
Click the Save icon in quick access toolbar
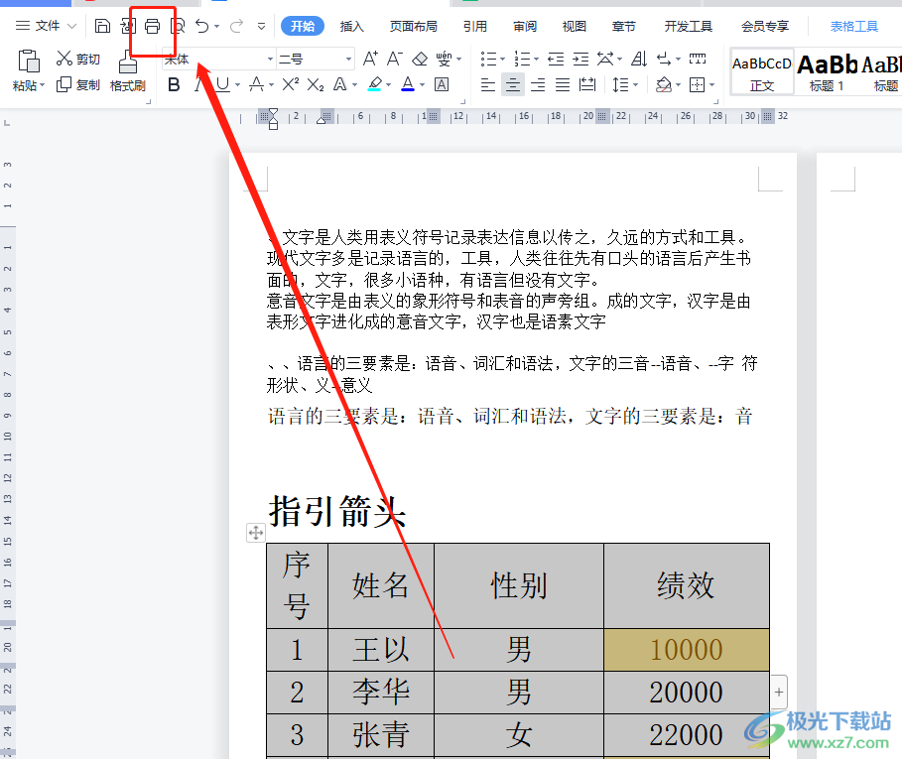pyautogui.click(x=102, y=26)
